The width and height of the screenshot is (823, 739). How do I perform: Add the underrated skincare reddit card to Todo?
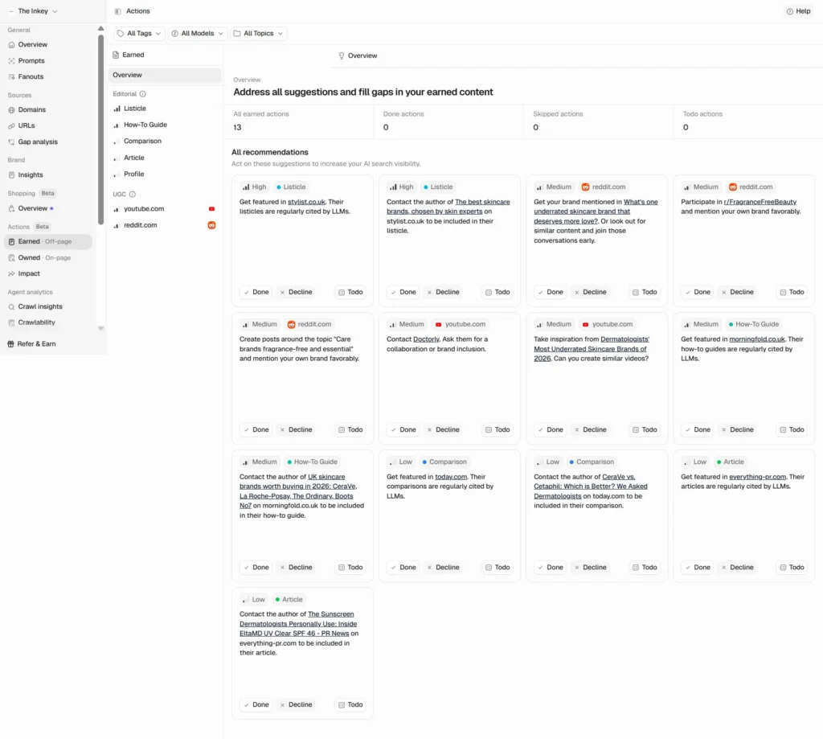click(x=645, y=292)
